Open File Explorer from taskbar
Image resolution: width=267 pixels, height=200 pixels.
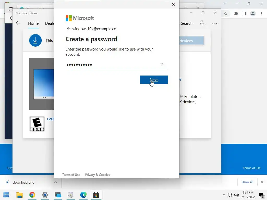[x=19, y=195]
